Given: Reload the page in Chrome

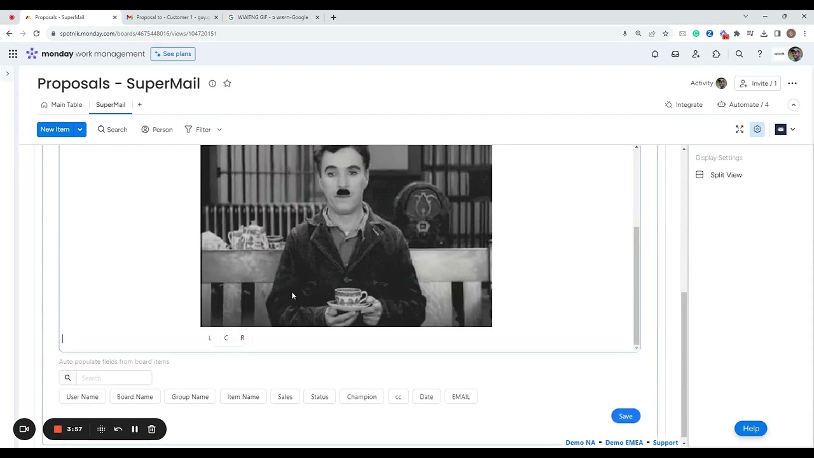Looking at the screenshot, I should (x=36, y=34).
